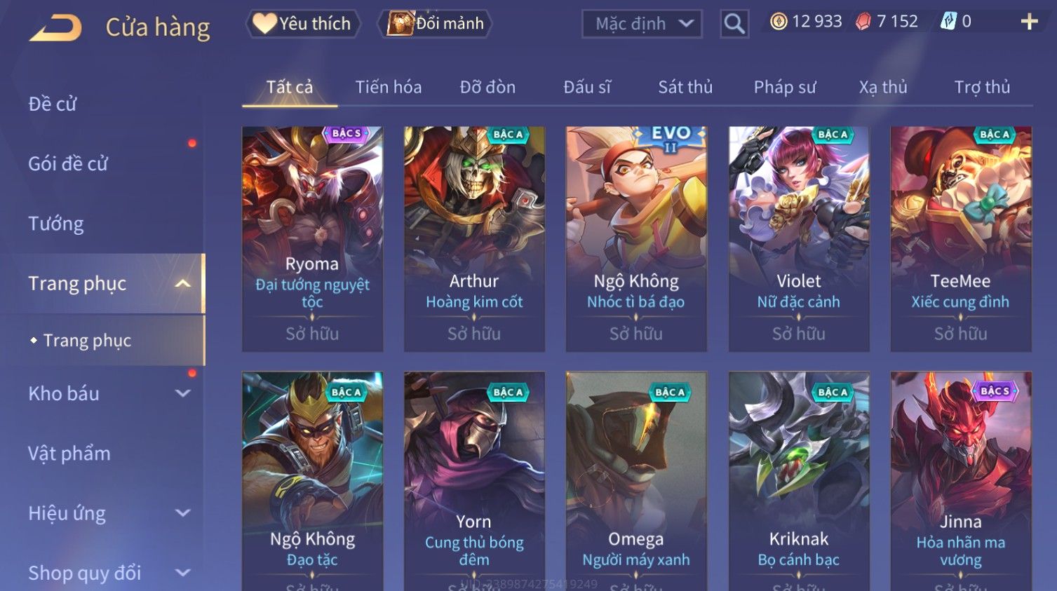Viewport: 1057px width, 591px height.
Task: Open Gói đề cử in sidebar
Action: pyautogui.click(x=68, y=164)
